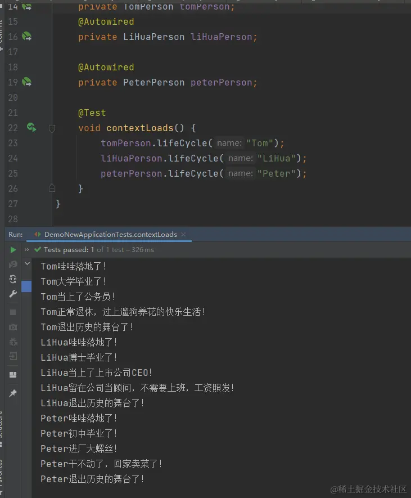Click Spring bean gutter icon on line 16
Viewport: 411px width, 498px height.
click(26, 36)
